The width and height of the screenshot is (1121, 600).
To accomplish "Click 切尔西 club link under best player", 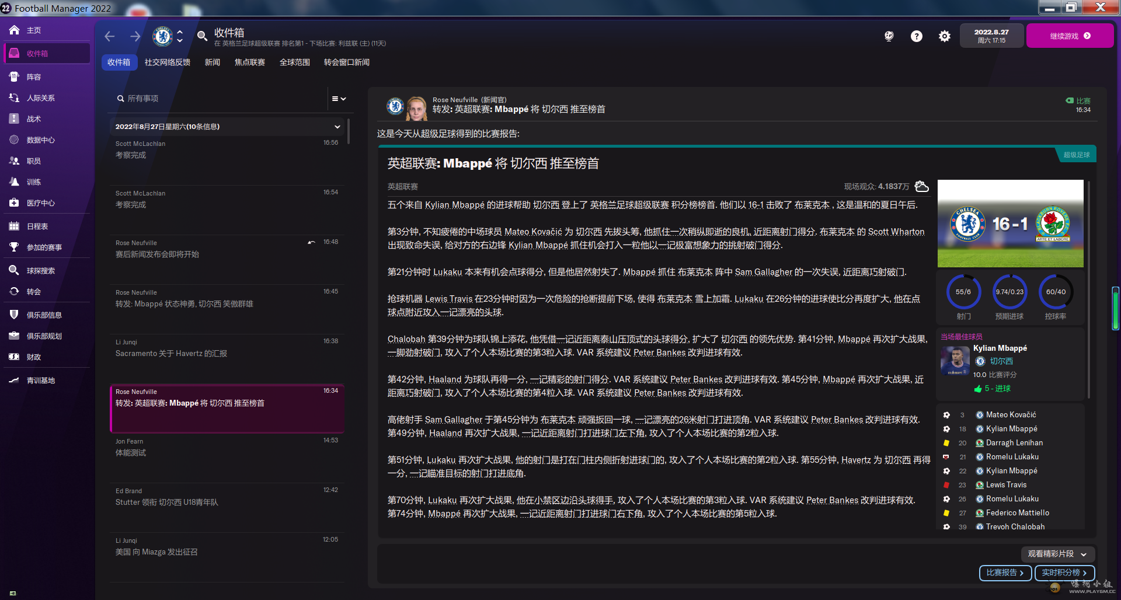I will [x=1001, y=361].
